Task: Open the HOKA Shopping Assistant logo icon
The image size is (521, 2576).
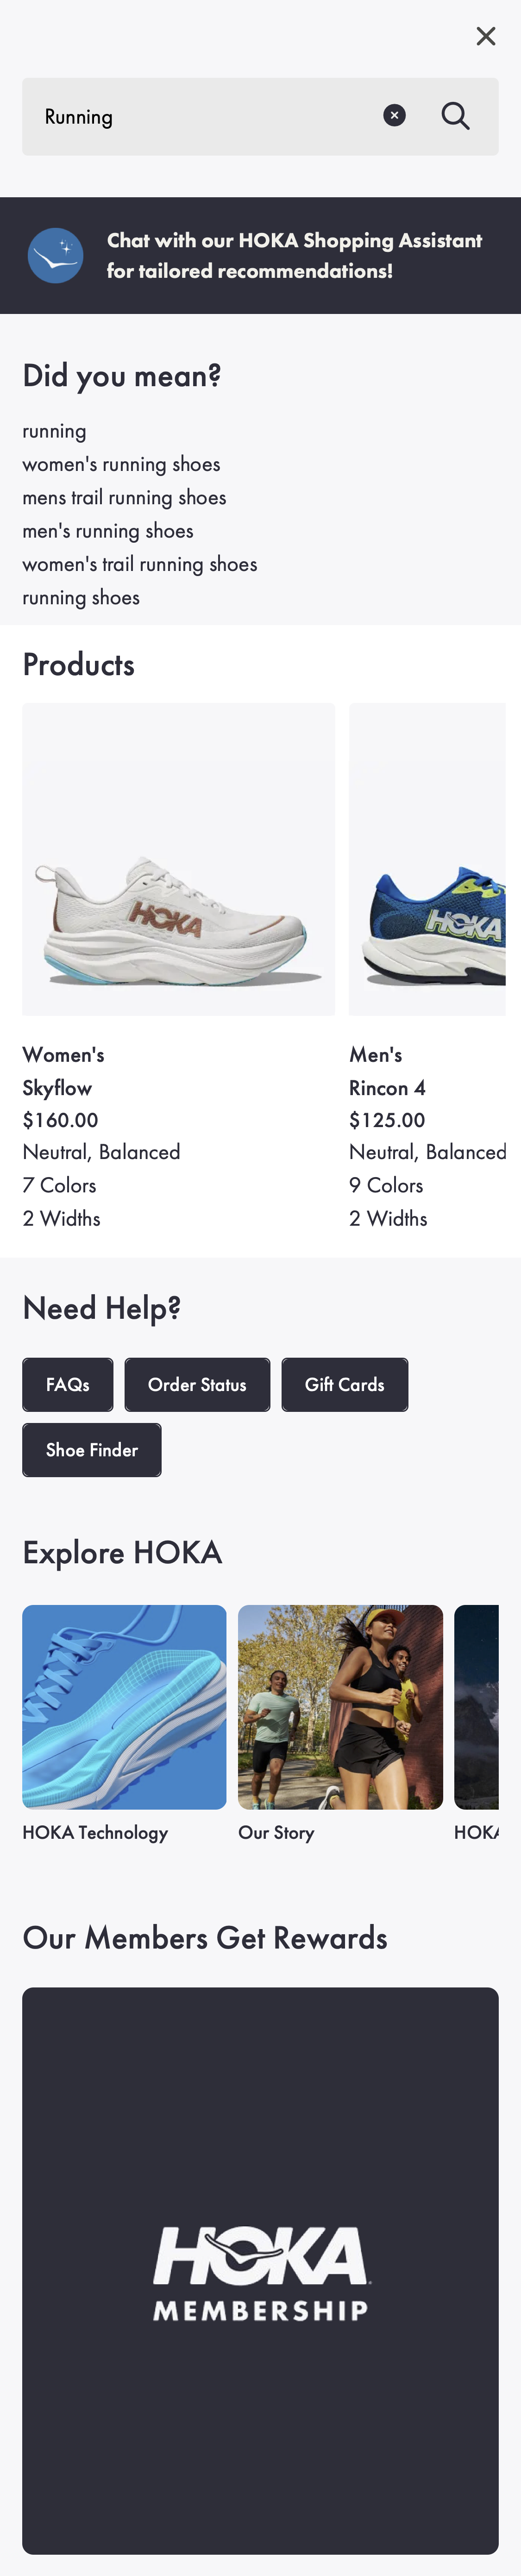Action: click(55, 255)
